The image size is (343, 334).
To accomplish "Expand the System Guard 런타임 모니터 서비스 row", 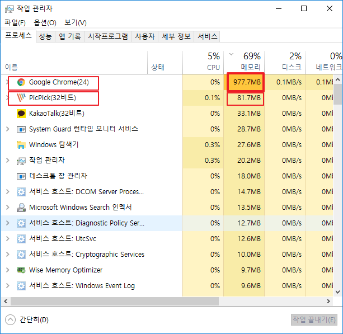I will tap(8, 129).
